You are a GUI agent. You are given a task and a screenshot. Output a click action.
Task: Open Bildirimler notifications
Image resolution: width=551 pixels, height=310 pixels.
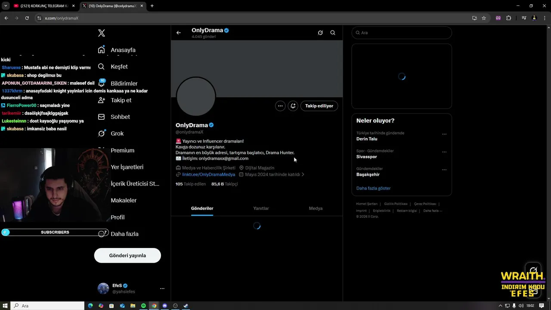118,84
